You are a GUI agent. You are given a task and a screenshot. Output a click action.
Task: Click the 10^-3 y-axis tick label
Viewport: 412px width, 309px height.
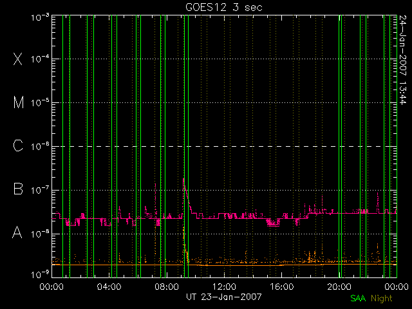[x=40, y=17]
